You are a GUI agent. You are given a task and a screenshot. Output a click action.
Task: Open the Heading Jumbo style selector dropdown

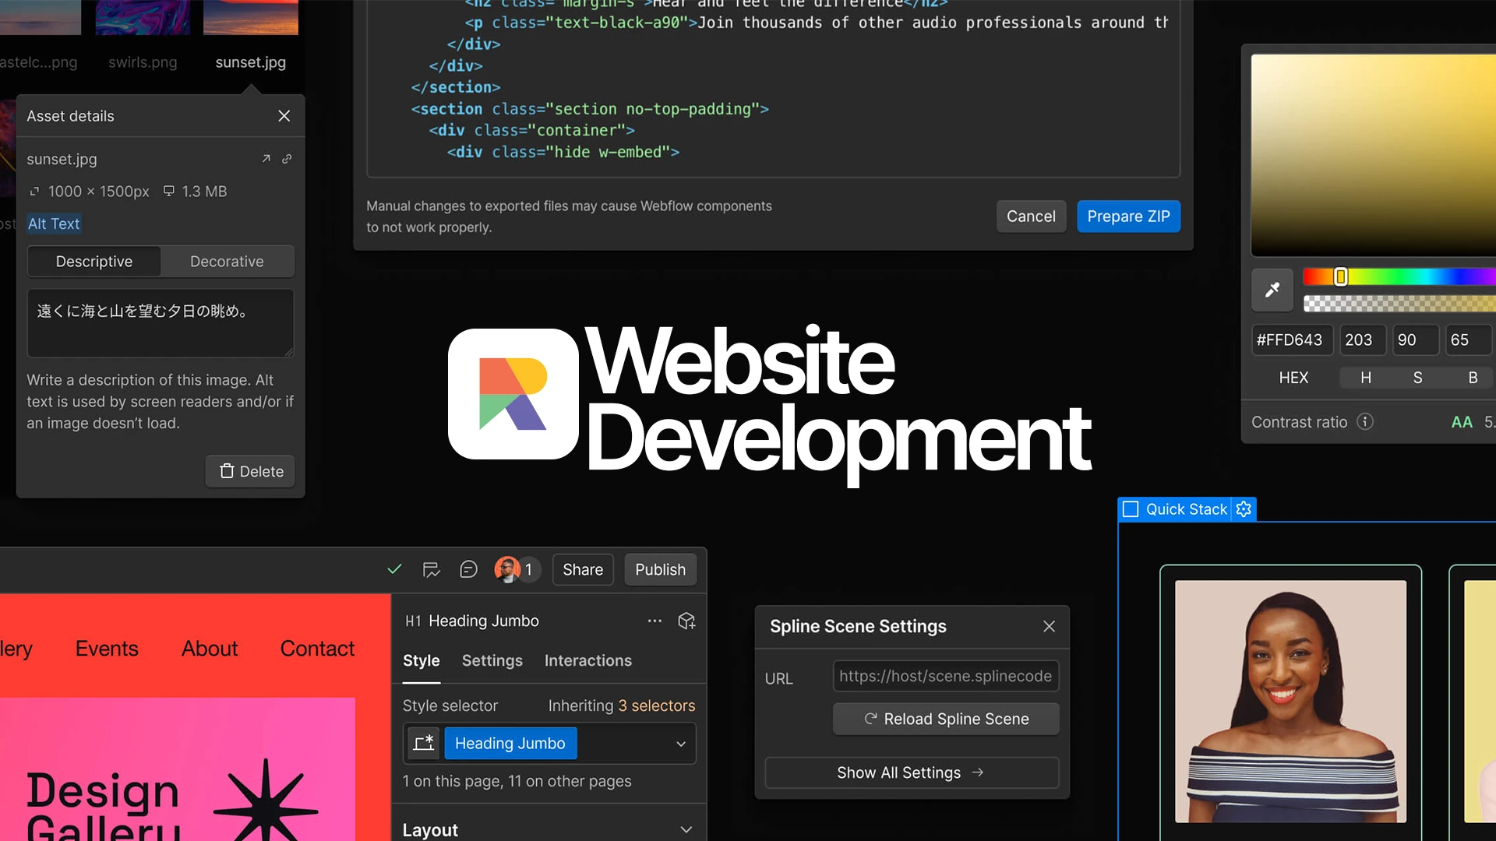tap(681, 744)
